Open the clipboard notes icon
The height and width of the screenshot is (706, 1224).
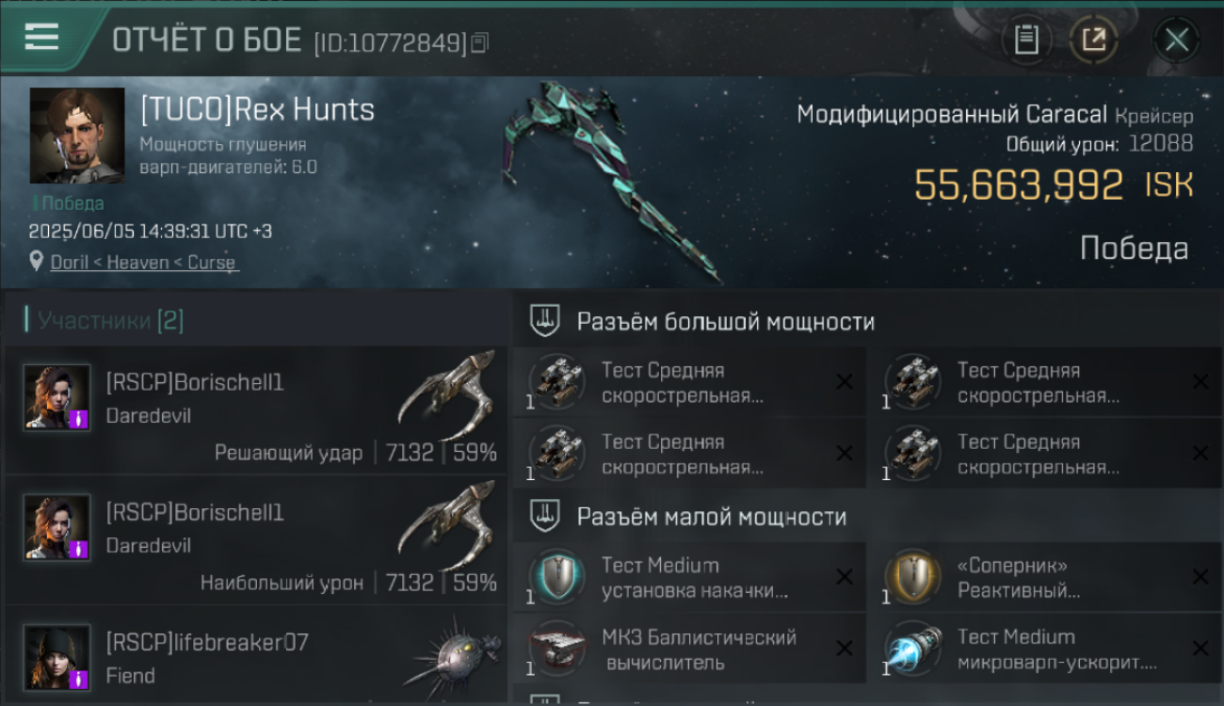click(1026, 40)
